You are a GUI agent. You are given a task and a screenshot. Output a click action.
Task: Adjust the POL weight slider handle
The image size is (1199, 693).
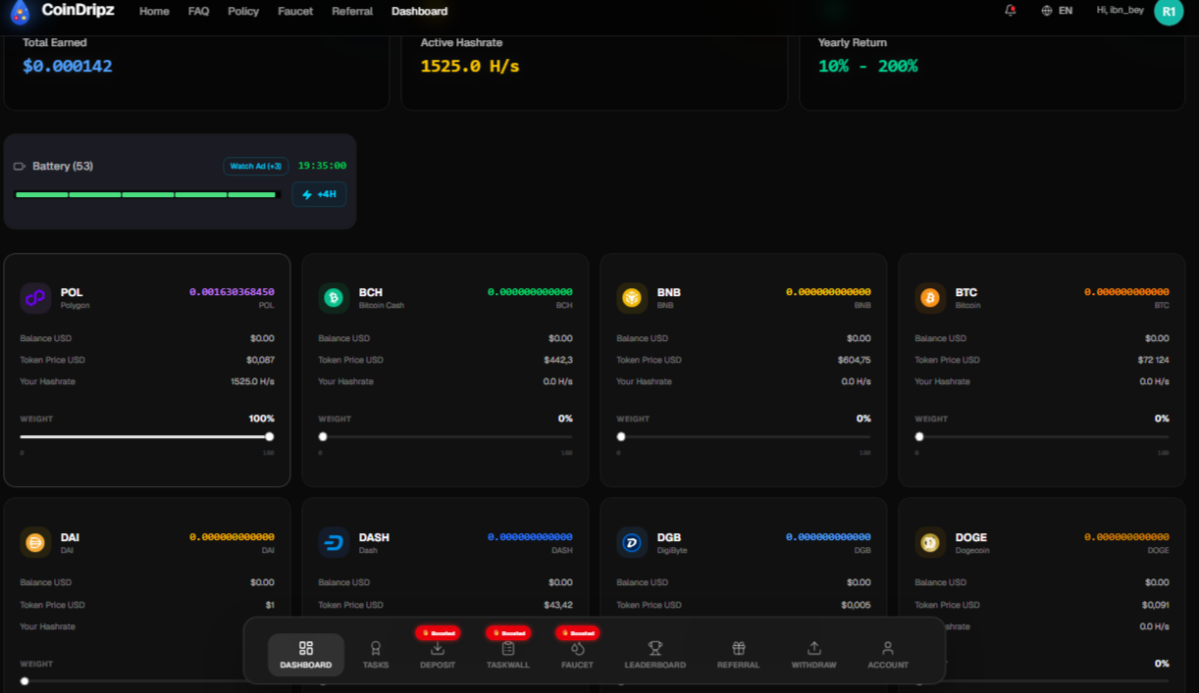click(x=270, y=437)
